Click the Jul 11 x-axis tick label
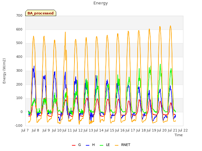This screenshot has height=151, width=202. pos(67,130)
